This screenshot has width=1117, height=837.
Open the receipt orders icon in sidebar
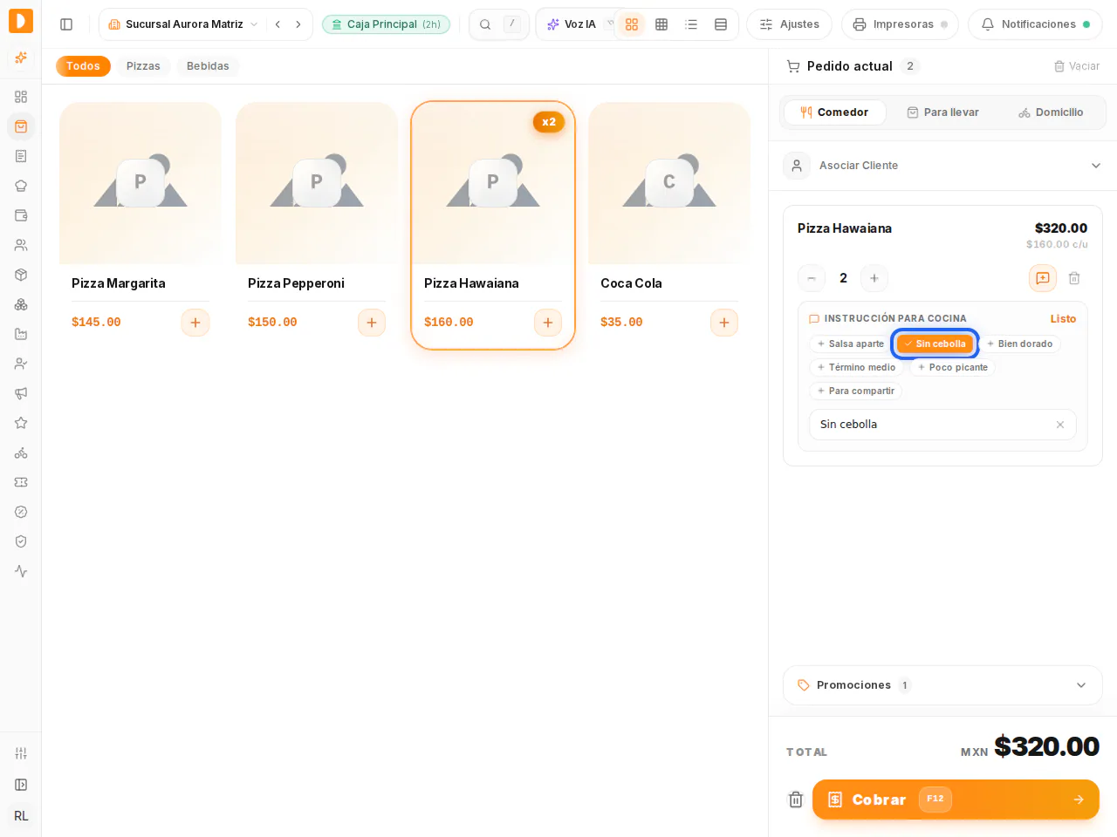tap(21, 156)
